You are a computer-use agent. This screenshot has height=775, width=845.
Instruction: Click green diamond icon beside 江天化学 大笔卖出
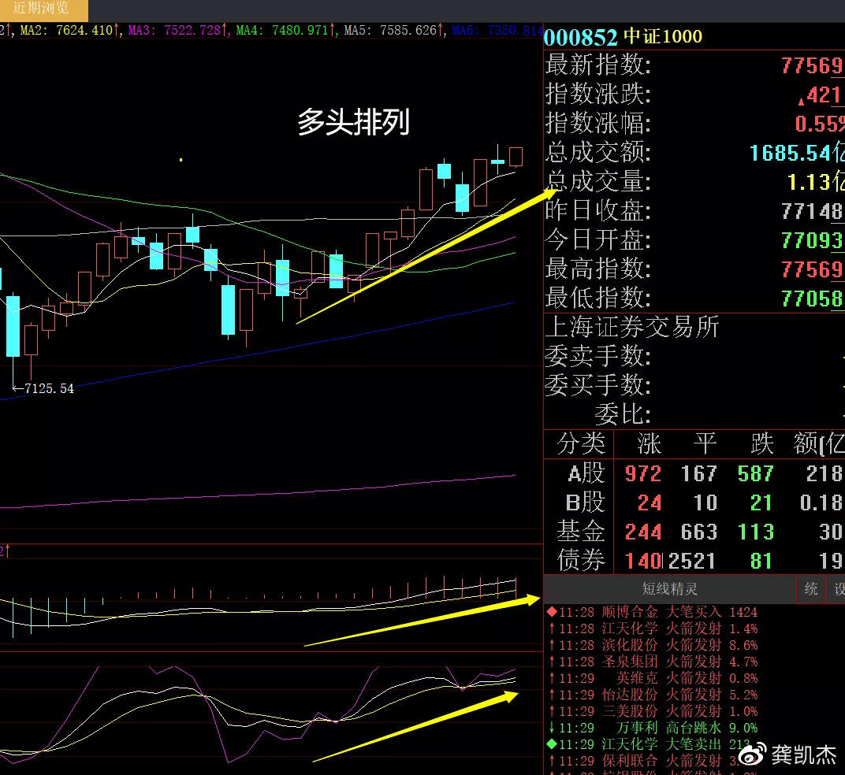(551, 744)
